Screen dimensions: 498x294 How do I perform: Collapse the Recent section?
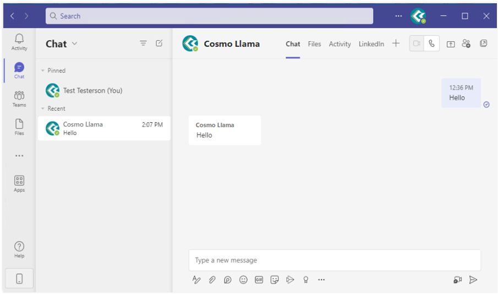click(x=42, y=108)
